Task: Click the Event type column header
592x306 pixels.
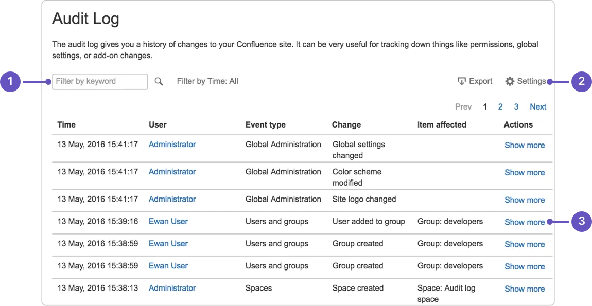Action: 266,124
